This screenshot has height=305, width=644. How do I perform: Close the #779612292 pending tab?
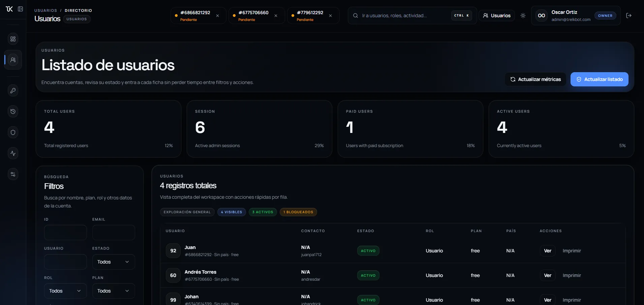pyautogui.click(x=330, y=16)
